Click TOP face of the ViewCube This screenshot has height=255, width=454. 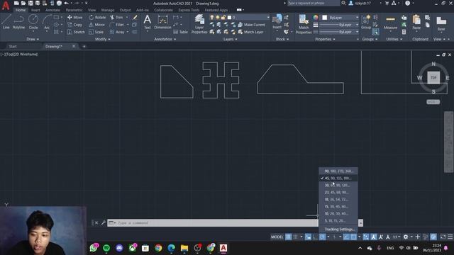coord(433,78)
